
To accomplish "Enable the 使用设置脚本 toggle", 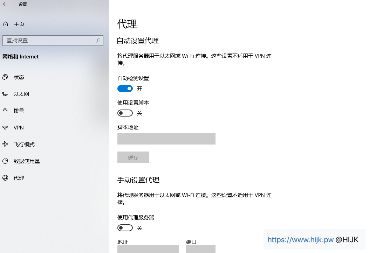I will tap(125, 113).
